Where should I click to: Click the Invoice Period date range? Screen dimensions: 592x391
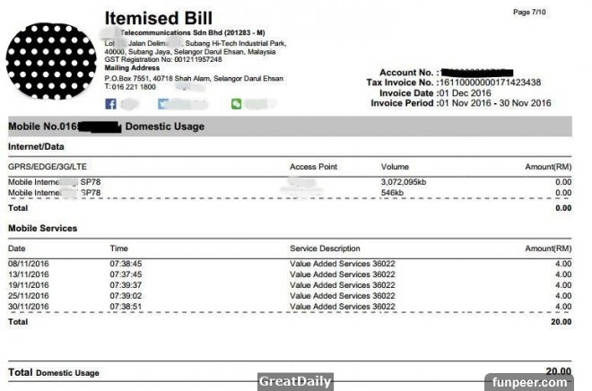493,103
